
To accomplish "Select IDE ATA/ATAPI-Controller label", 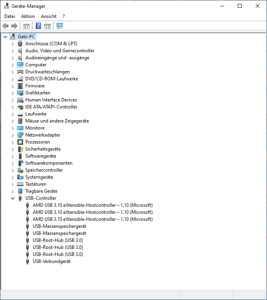I will [x=51, y=107].
